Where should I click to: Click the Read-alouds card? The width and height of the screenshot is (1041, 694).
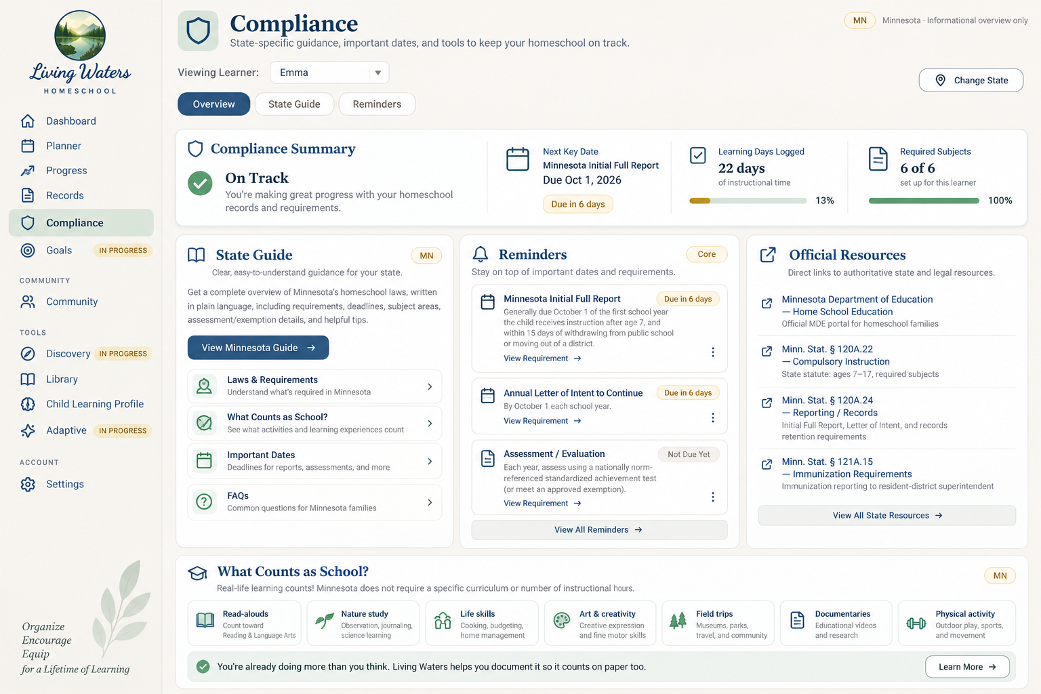click(x=245, y=624)
